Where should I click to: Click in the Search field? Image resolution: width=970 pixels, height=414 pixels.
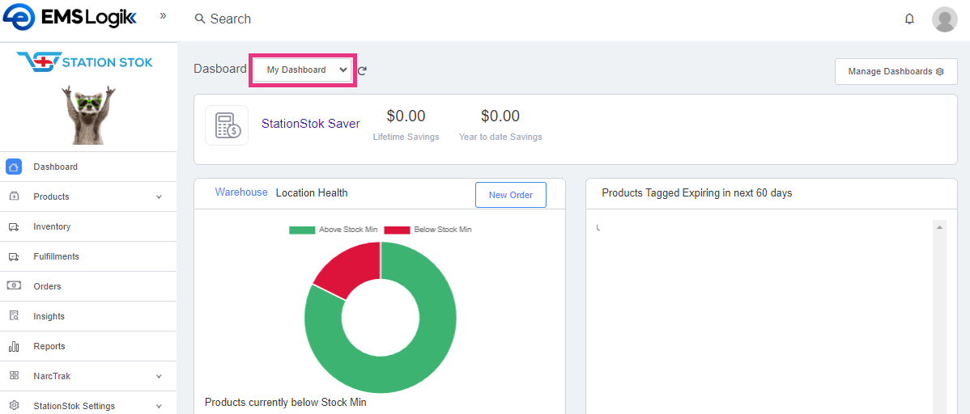click(230, 19)
